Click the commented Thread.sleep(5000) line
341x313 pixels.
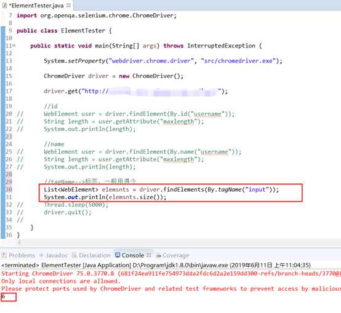click(76, 205)
